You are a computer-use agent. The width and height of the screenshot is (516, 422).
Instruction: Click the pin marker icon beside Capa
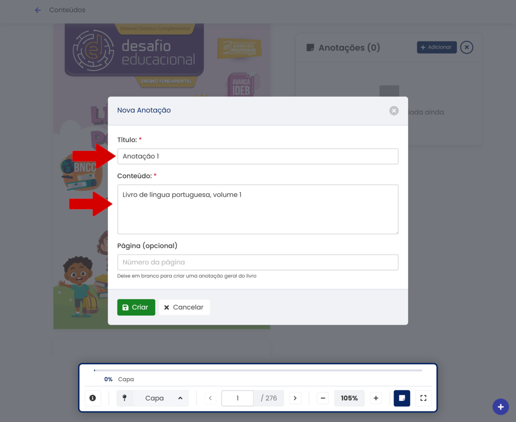click(x=125, y=398)
